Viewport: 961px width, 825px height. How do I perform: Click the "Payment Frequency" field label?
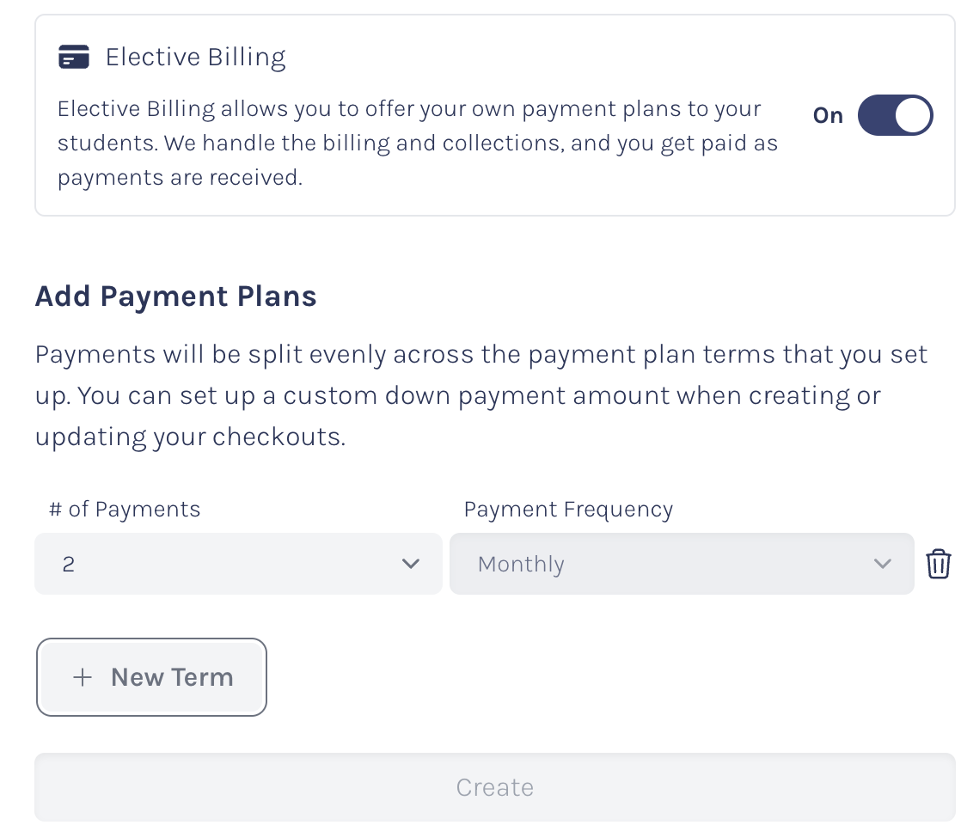click(568, 509)
